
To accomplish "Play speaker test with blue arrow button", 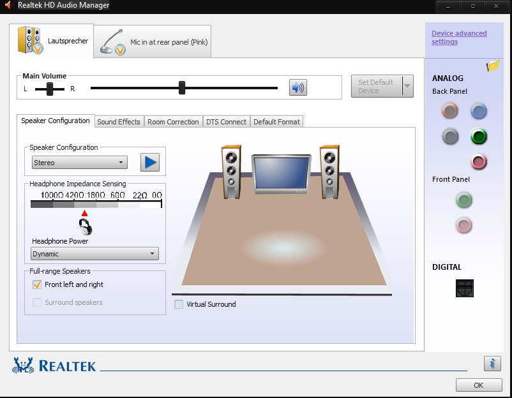I will pos(150,162).
